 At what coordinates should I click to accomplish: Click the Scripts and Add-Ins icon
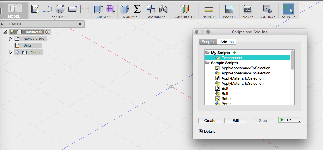tap(267, 9)
